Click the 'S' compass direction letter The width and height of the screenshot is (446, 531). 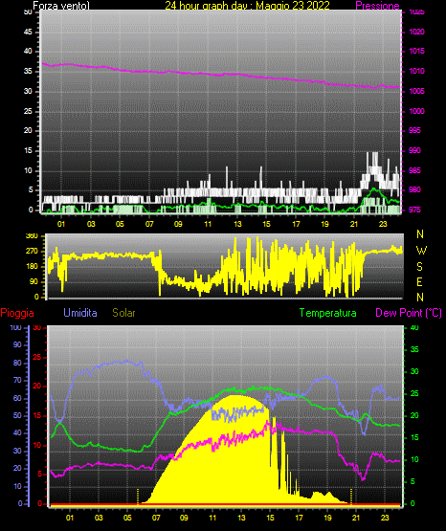419,267
